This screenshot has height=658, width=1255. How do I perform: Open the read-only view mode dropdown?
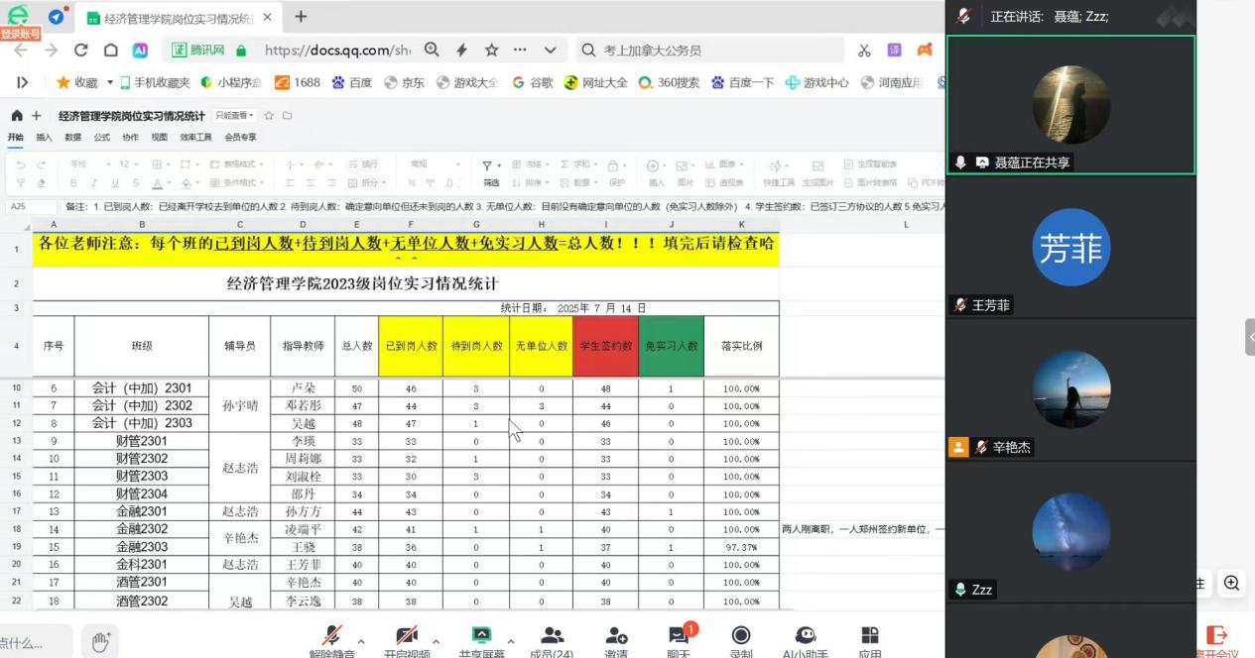click(235, 116)
